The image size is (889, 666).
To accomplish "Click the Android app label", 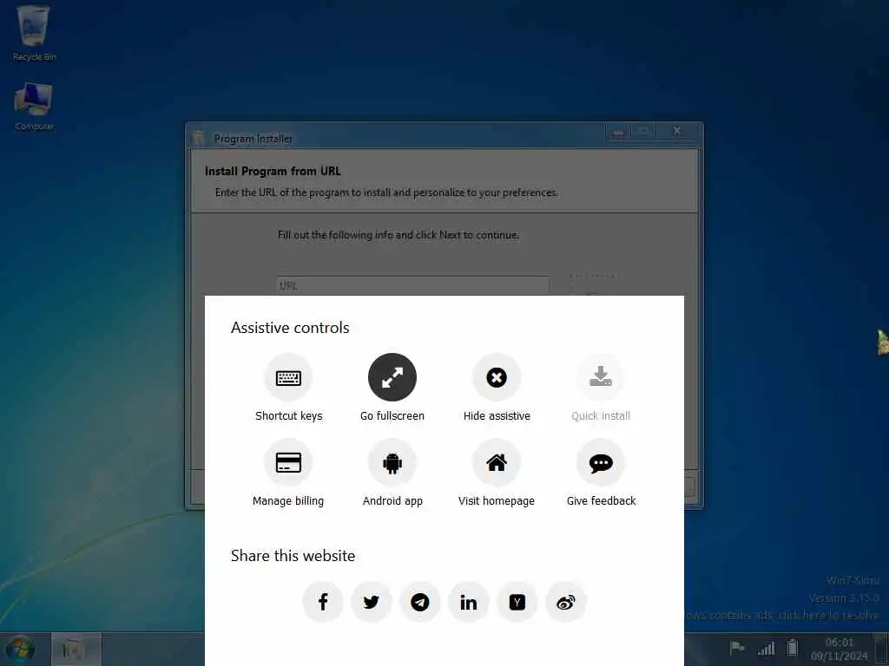I will point(392,501).
